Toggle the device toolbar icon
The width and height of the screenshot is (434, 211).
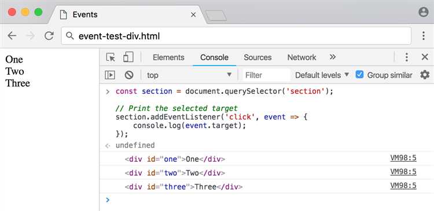(128, 57)
